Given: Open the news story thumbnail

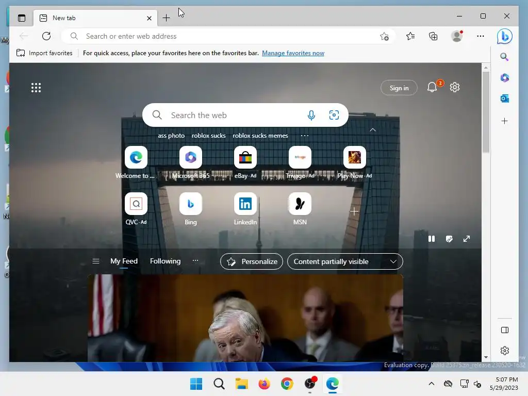Looking at the screenshot, I should click(245, 318).
